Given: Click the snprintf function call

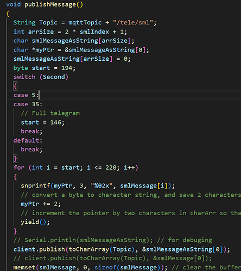Looking at the screenshot, I should coord(35,186).
